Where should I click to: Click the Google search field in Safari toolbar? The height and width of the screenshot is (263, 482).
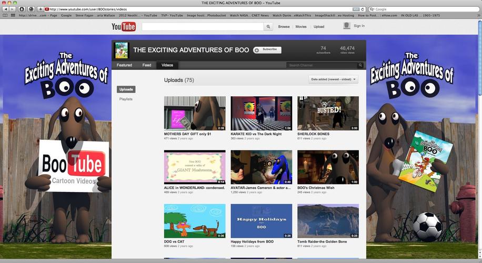pyautogui.click(x=424, y=9)
